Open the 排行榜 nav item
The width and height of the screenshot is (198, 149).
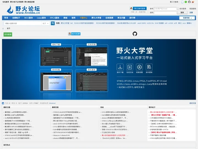coord(132,18)
